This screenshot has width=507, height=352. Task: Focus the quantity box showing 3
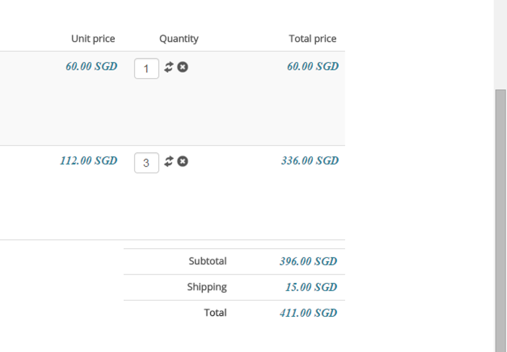pyautogui.click(x=146, y=163)
